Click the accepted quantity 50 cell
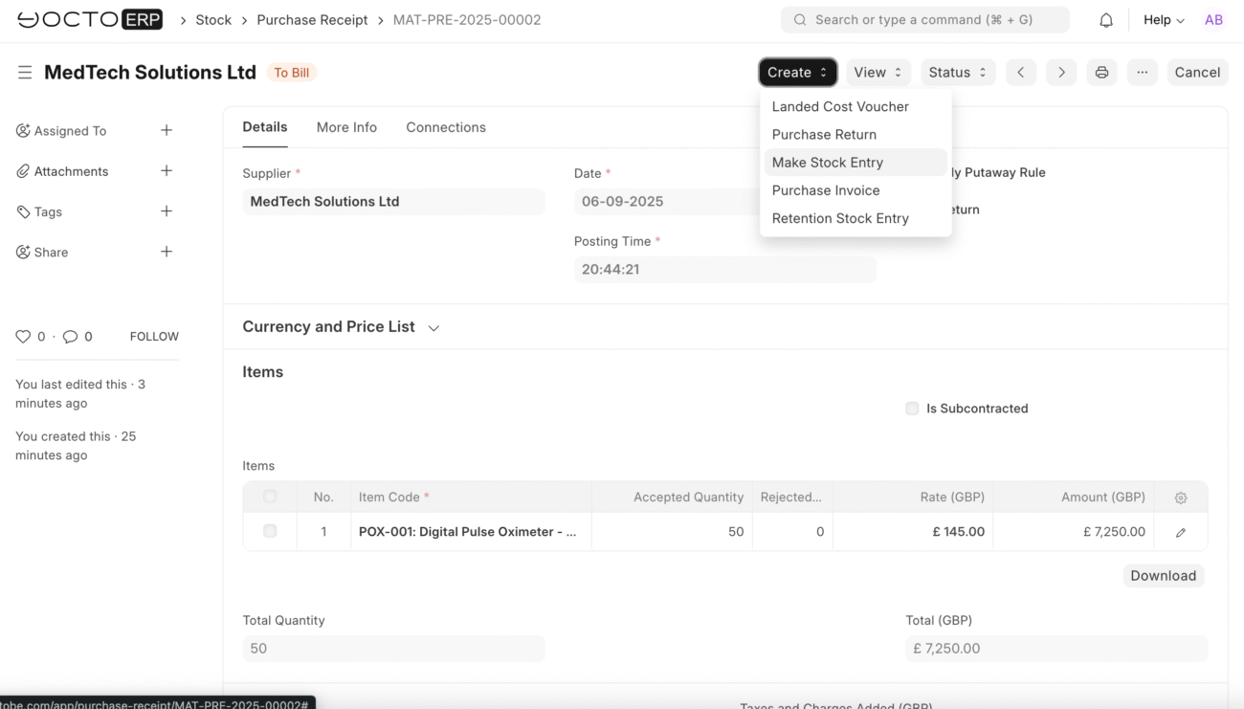1244x709 pixels. pos(672,532)
